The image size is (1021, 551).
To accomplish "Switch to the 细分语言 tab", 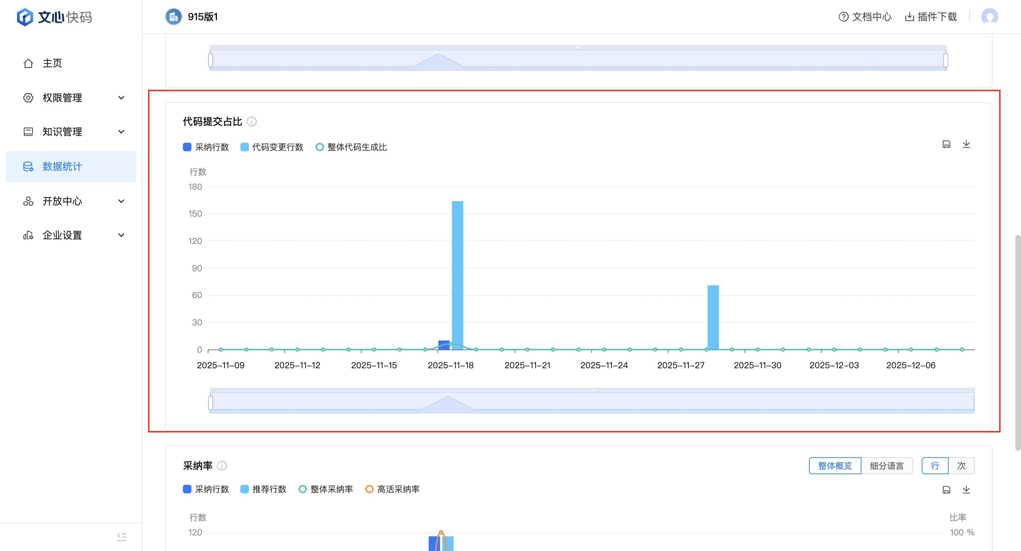I will (x=886, y=466).
